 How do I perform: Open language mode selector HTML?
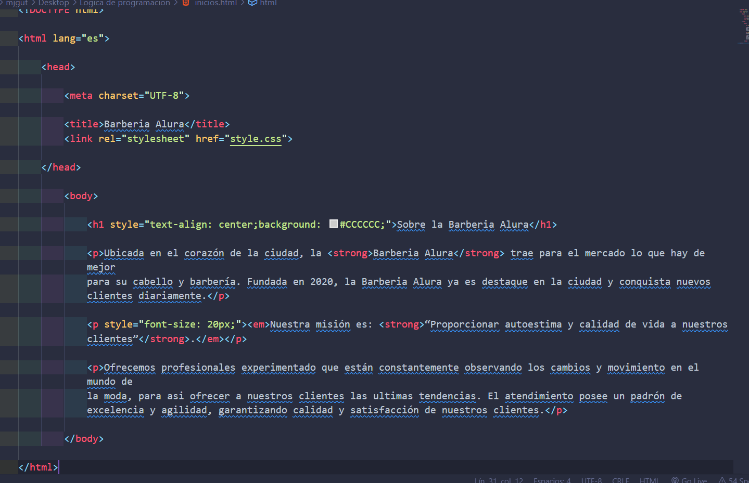point(649,480)
